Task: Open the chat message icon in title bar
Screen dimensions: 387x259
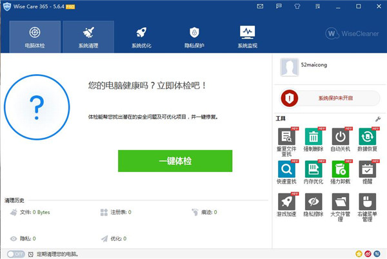Action: tap(279, 6)
